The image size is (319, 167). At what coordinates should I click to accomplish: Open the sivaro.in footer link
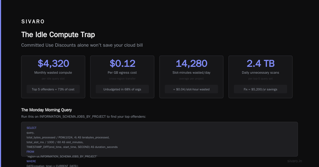point(295,161)
